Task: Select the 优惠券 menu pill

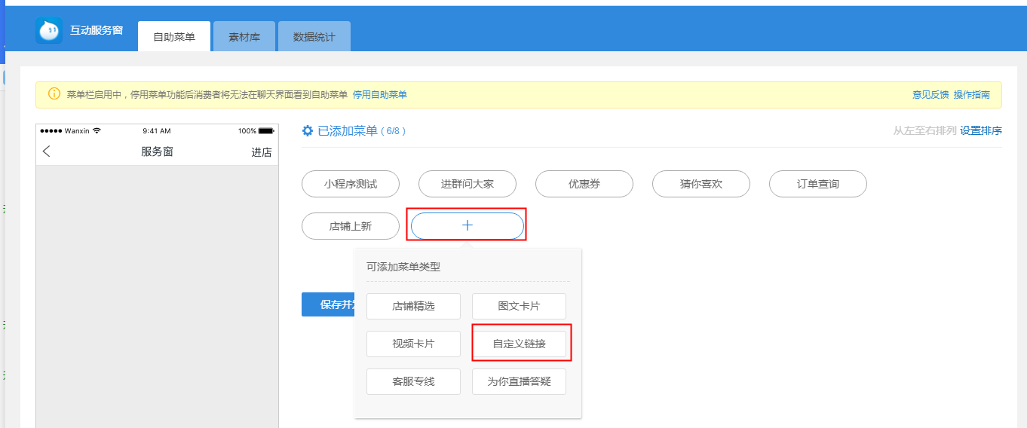Action: (x=584, y=184)
